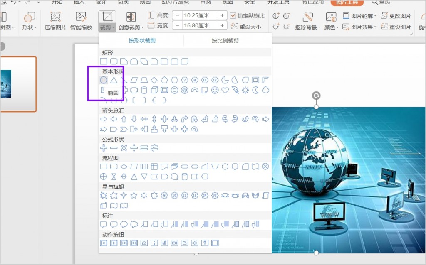Choose the division sign formula shape

tap(134, 148)
